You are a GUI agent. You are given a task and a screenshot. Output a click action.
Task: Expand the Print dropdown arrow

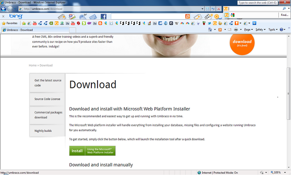(x=241, y=30)
